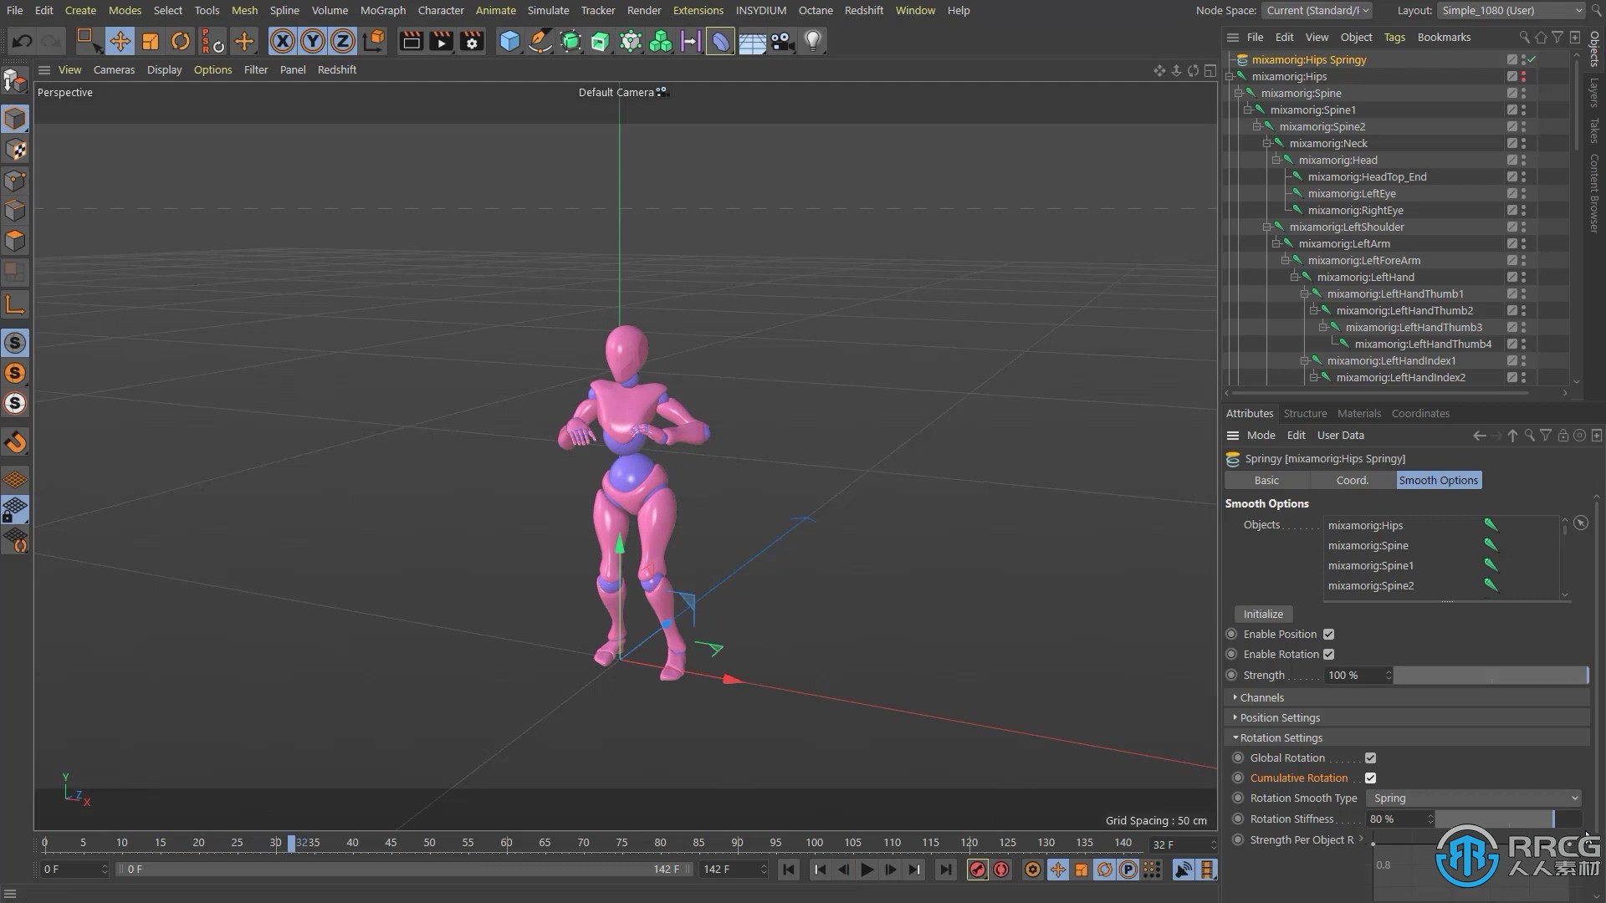This screenshot has width=1606, height=903.
Task: Open the Materials tab
Action: (1358, 413)
